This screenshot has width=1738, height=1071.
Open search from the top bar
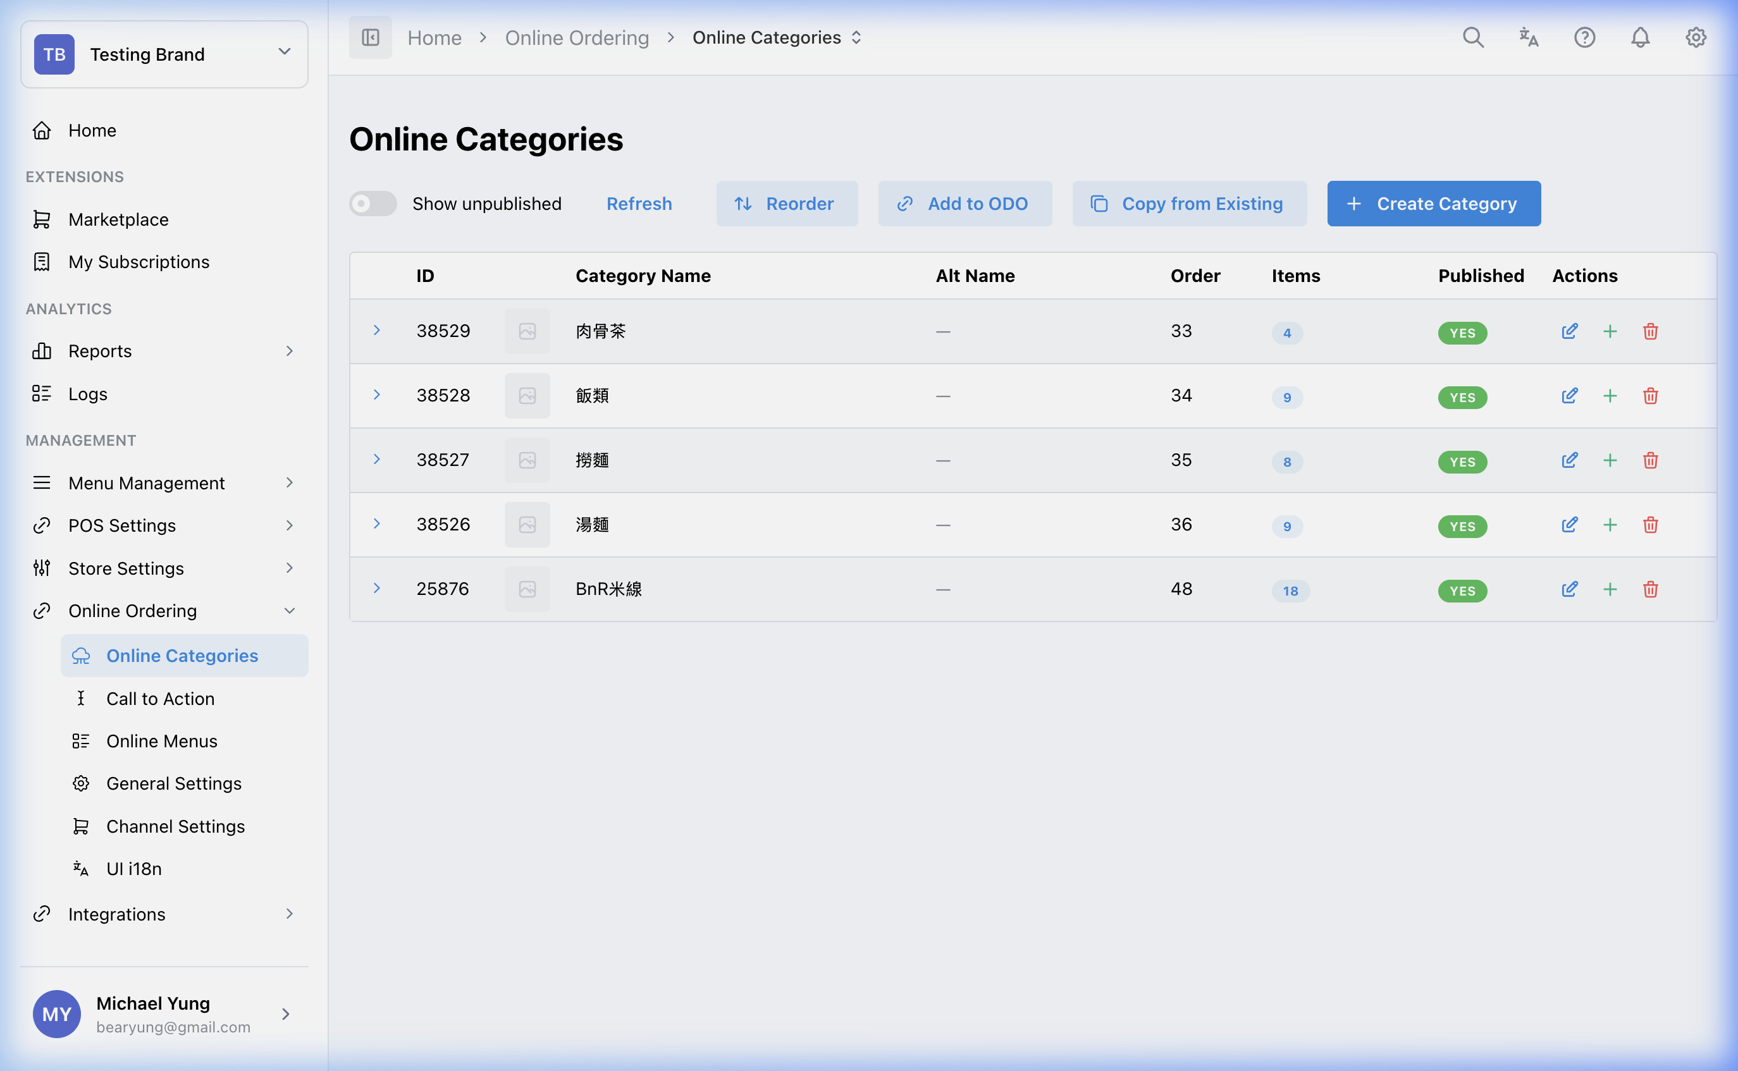coord(1473,37)
